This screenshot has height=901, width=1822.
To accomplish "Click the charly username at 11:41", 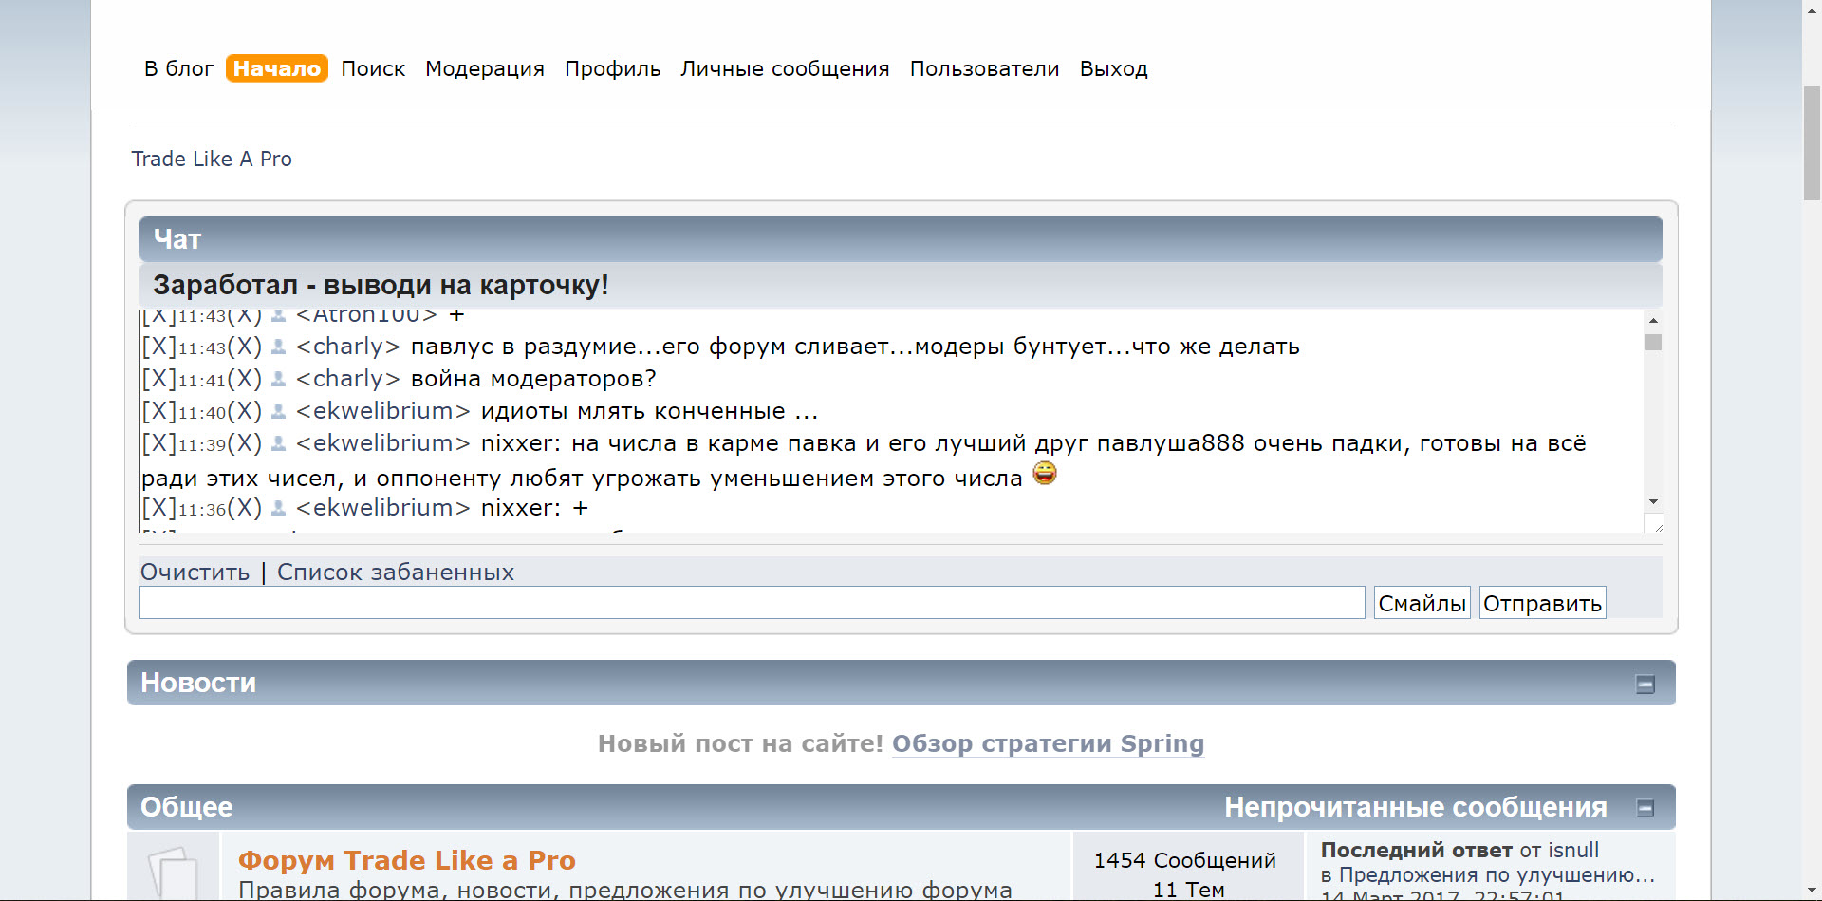I will tap(347, 379).
